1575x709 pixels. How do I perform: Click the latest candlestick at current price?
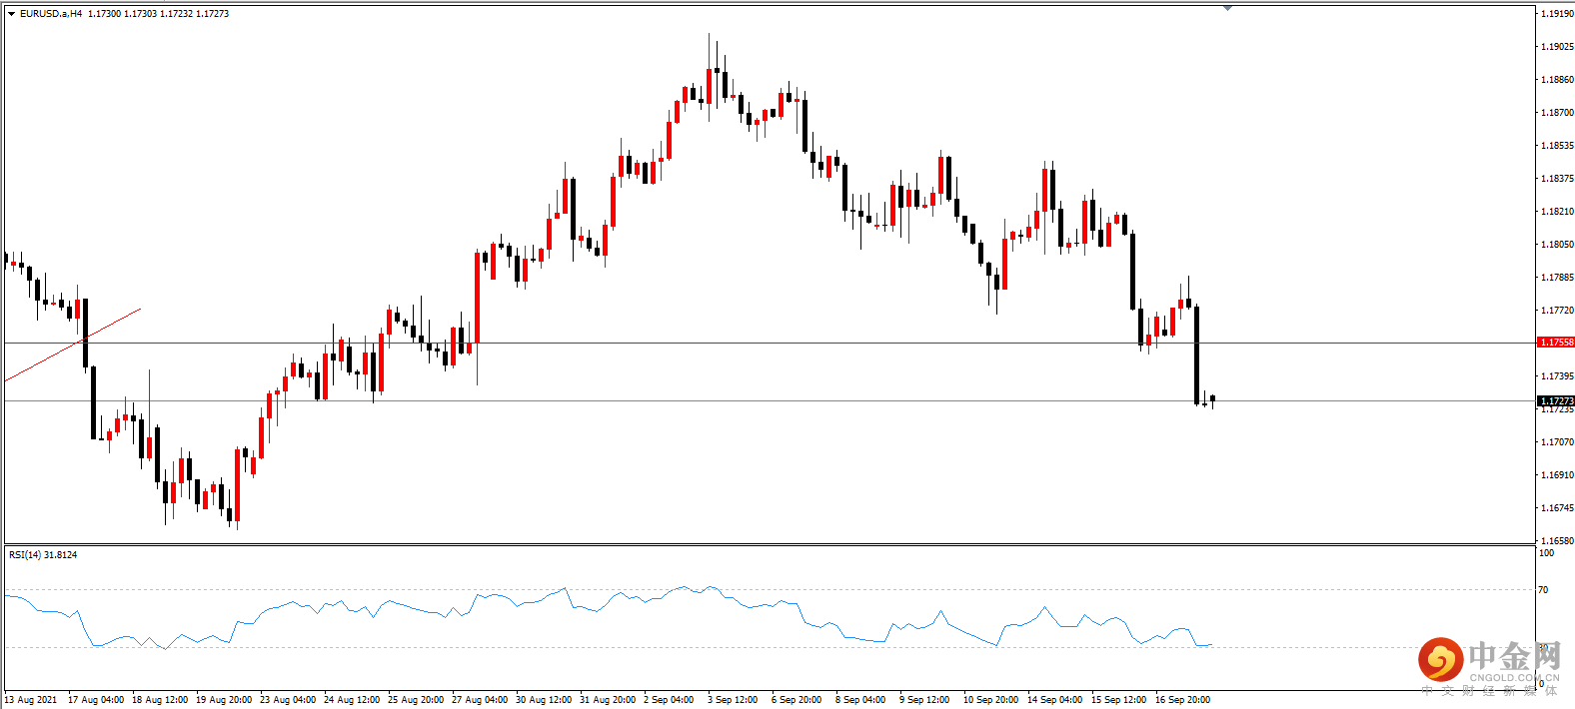[x=1212, y=399]
